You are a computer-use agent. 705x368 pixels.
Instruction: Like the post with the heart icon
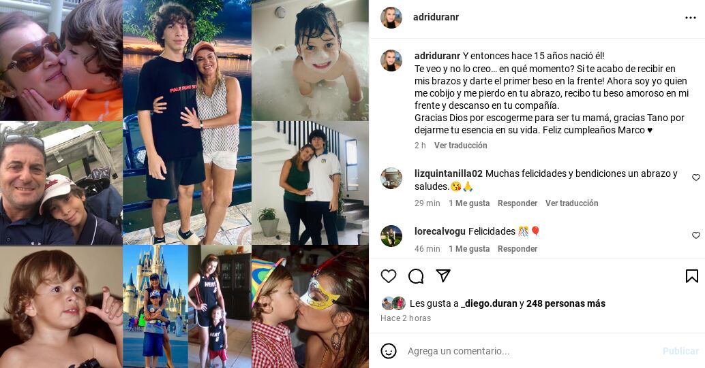pyautogui.click(x=389, y=276)
